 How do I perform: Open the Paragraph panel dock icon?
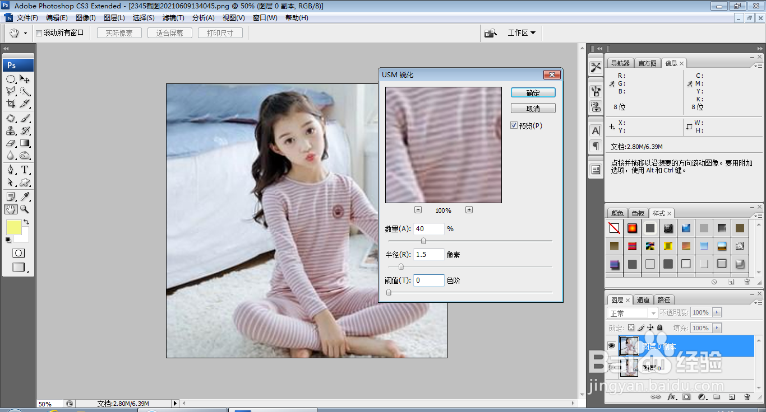click(x=596, y=146)
